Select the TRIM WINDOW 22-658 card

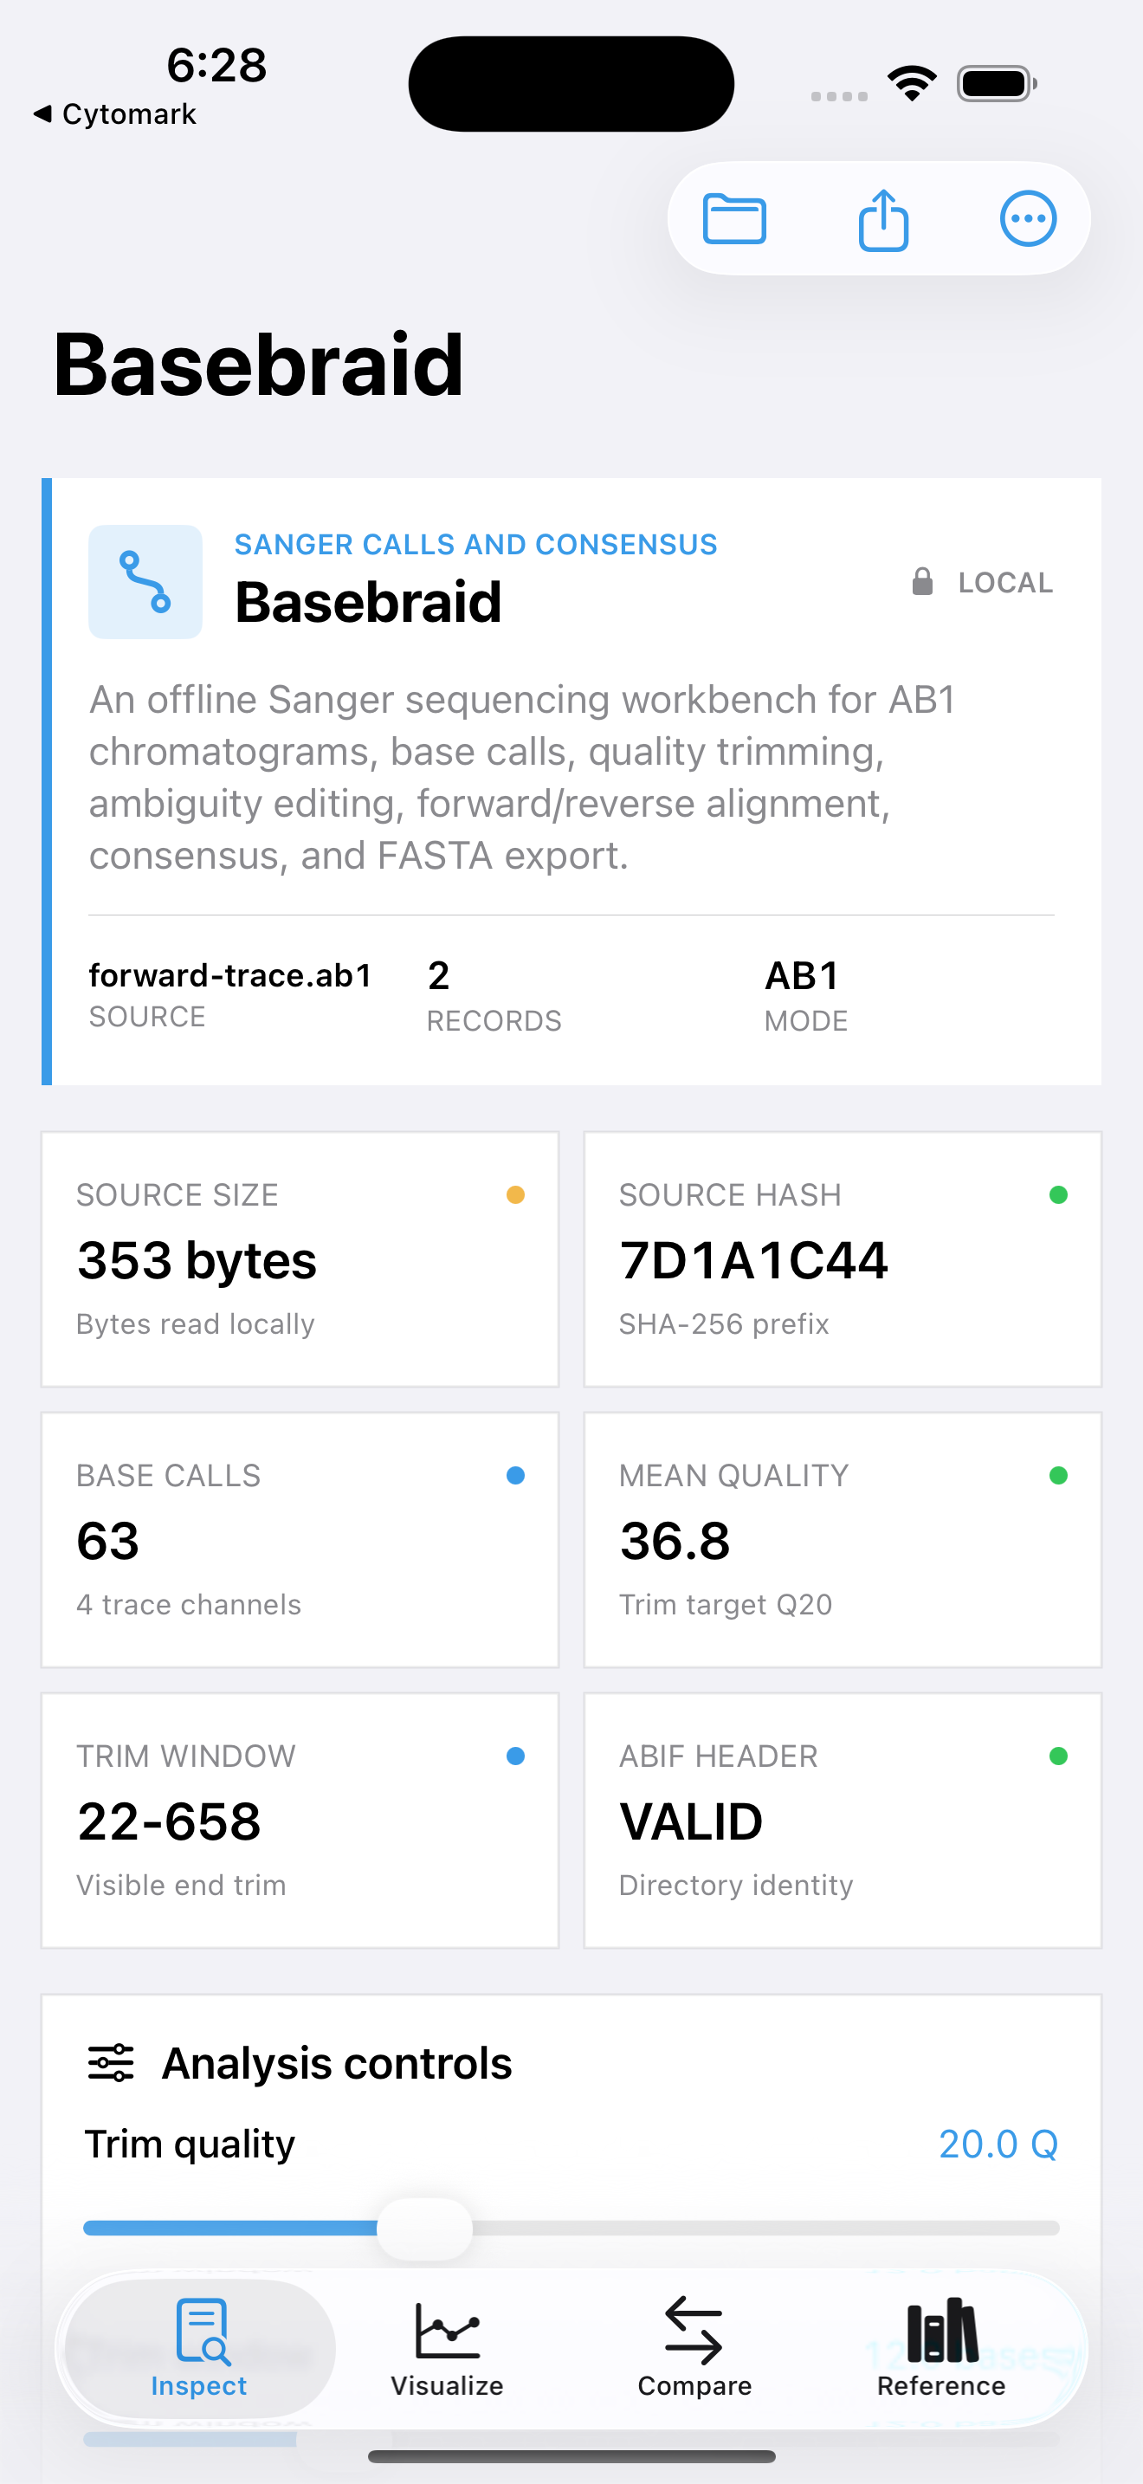click(x=300, y=1821)
